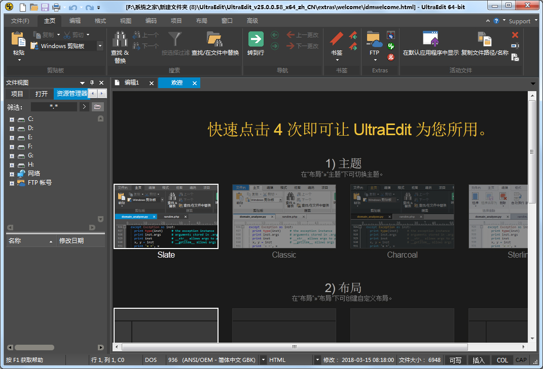This screenshot has height=369, width=543.
Task: Click the 按选择过滤 funnel icon
Action: (x=175, y=39)
